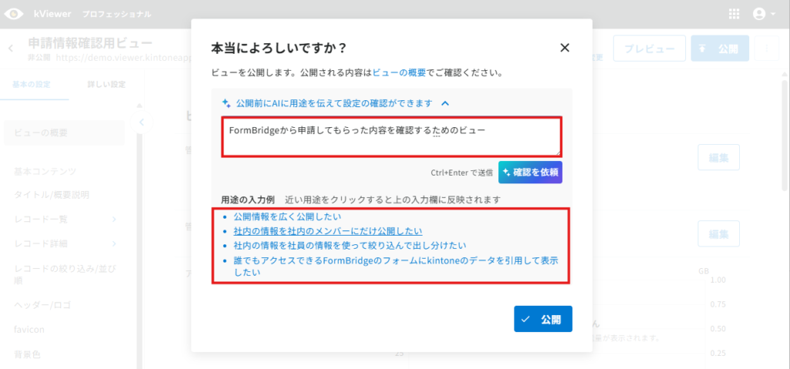Viewport: 790px width, 369px height.
Task: Select ビューの概要 in the sidebar
Action: click(64, 133)
